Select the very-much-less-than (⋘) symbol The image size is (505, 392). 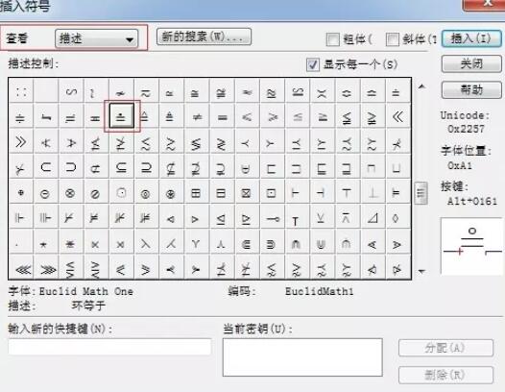21,267
